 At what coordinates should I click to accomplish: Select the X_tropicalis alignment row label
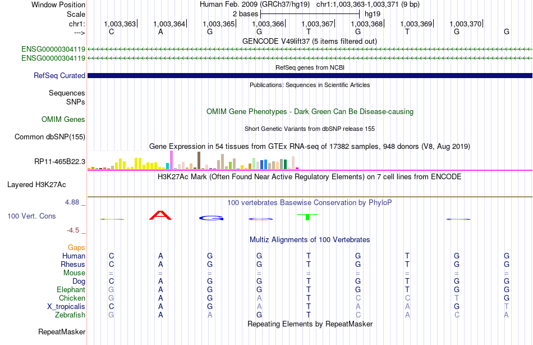point(66,307)
